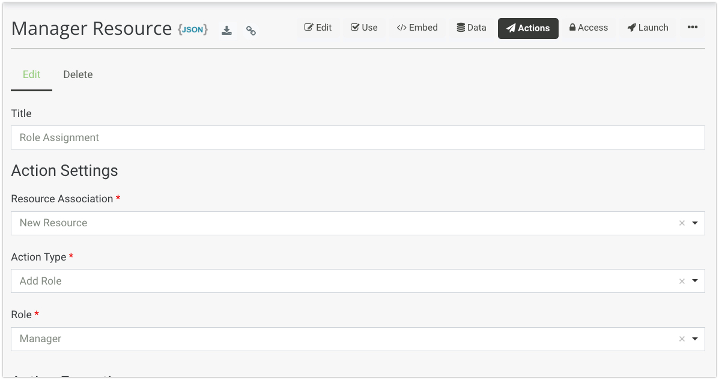Open the Embed page
Viewport: 719px width, 380px height.
(417, 28)
